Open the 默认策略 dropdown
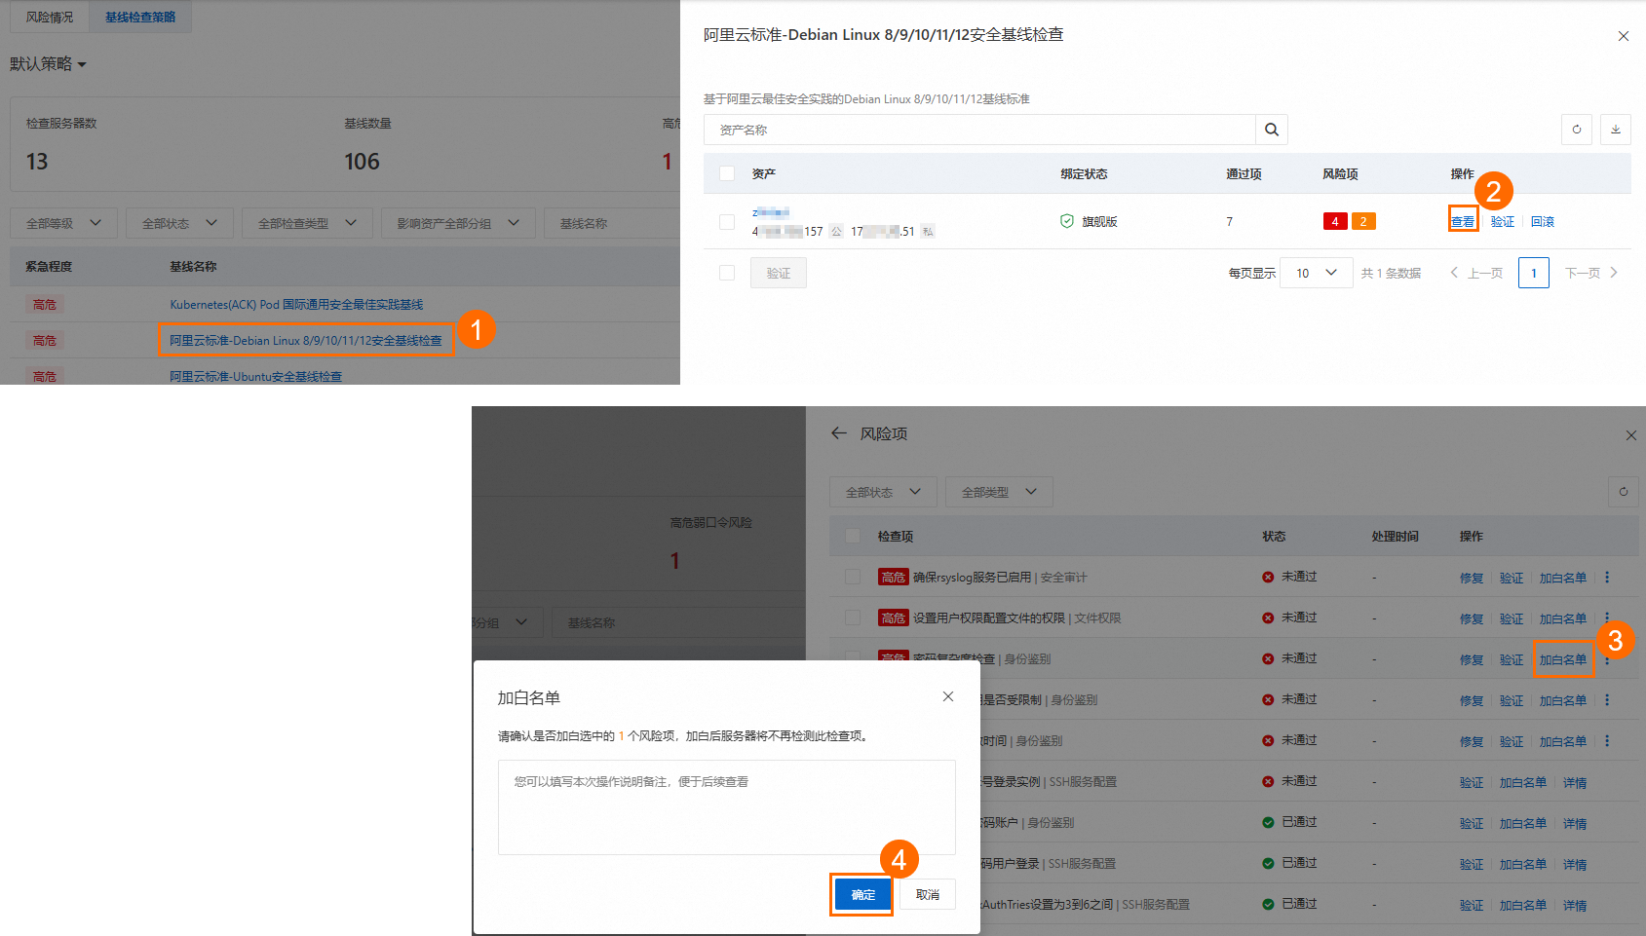 [x=49, y=64]
